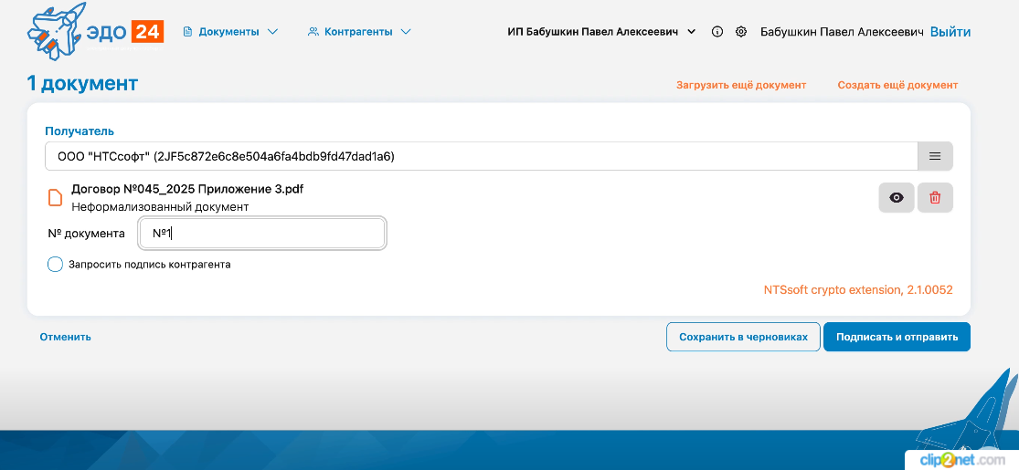Click into the № документа input field
This screenshot has height=470, width=1019.
[262, 234]
